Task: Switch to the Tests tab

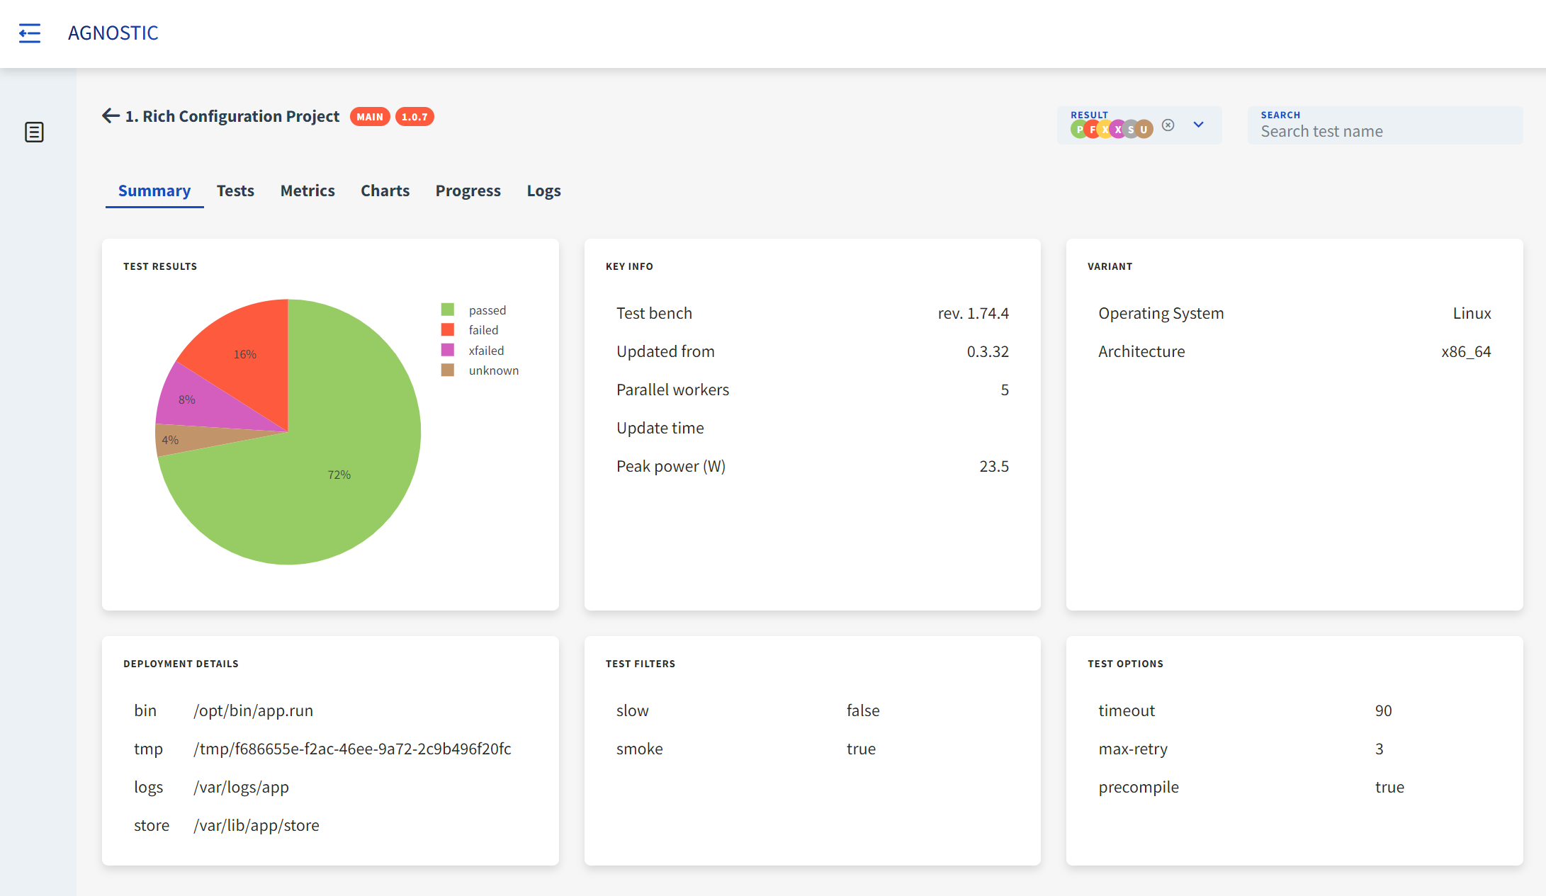Action: pos(235,191)
